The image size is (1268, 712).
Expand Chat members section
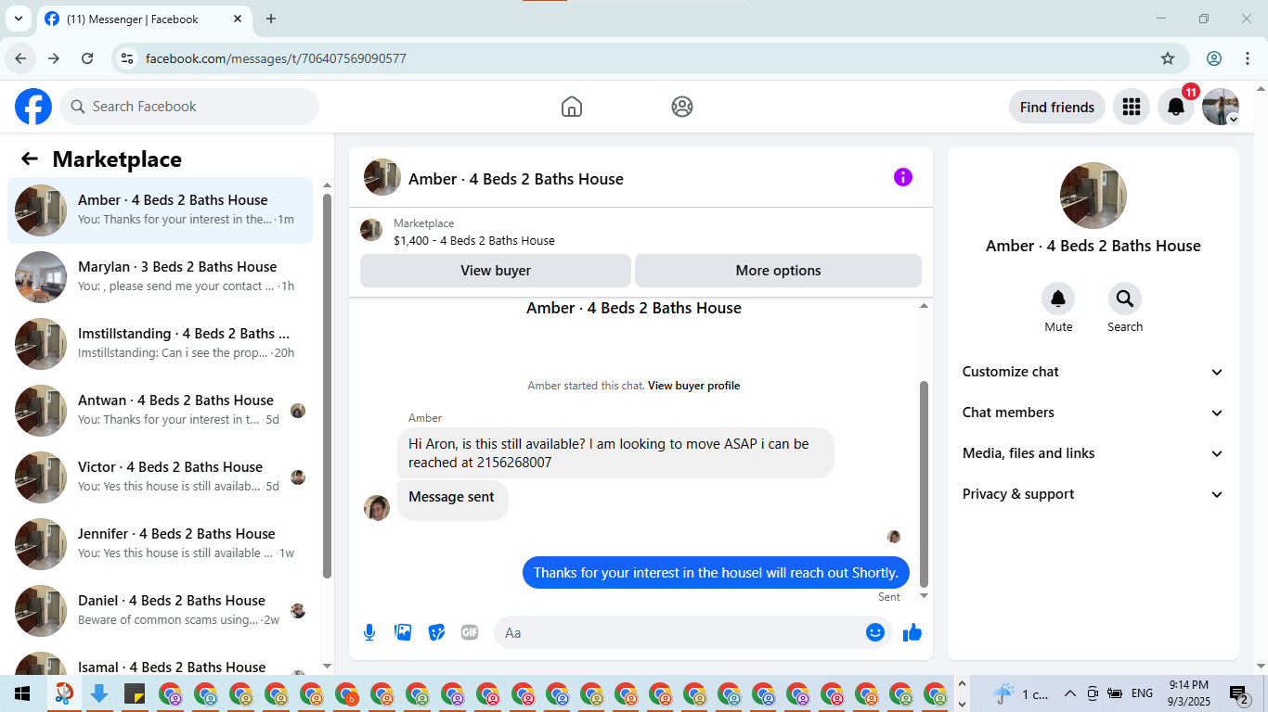tap(1093, 413)
